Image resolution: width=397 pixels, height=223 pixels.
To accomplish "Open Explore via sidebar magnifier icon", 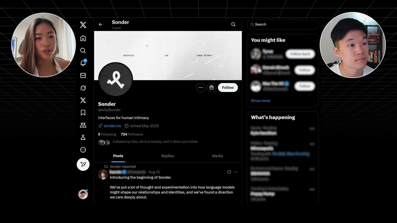I will point(83,50).
